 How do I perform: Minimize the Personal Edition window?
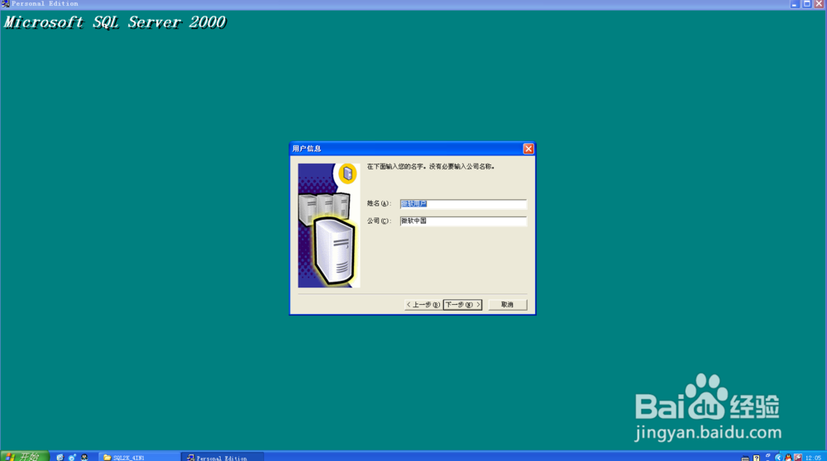(x=795, y=3)
